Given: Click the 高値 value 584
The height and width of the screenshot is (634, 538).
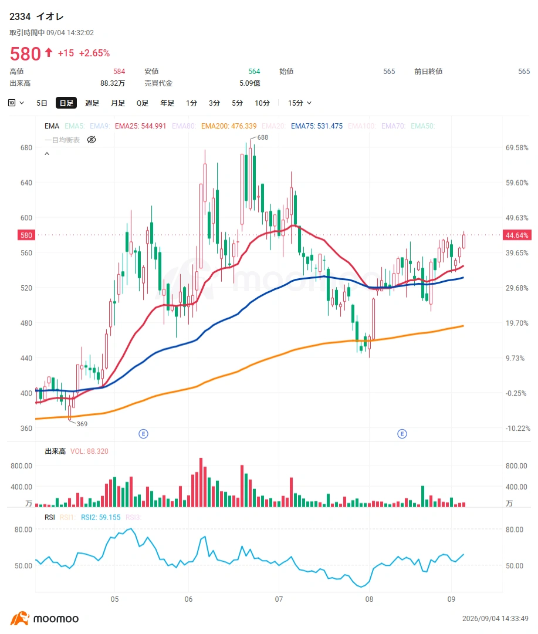Looking at the screenshot, I should coord(119,72).
